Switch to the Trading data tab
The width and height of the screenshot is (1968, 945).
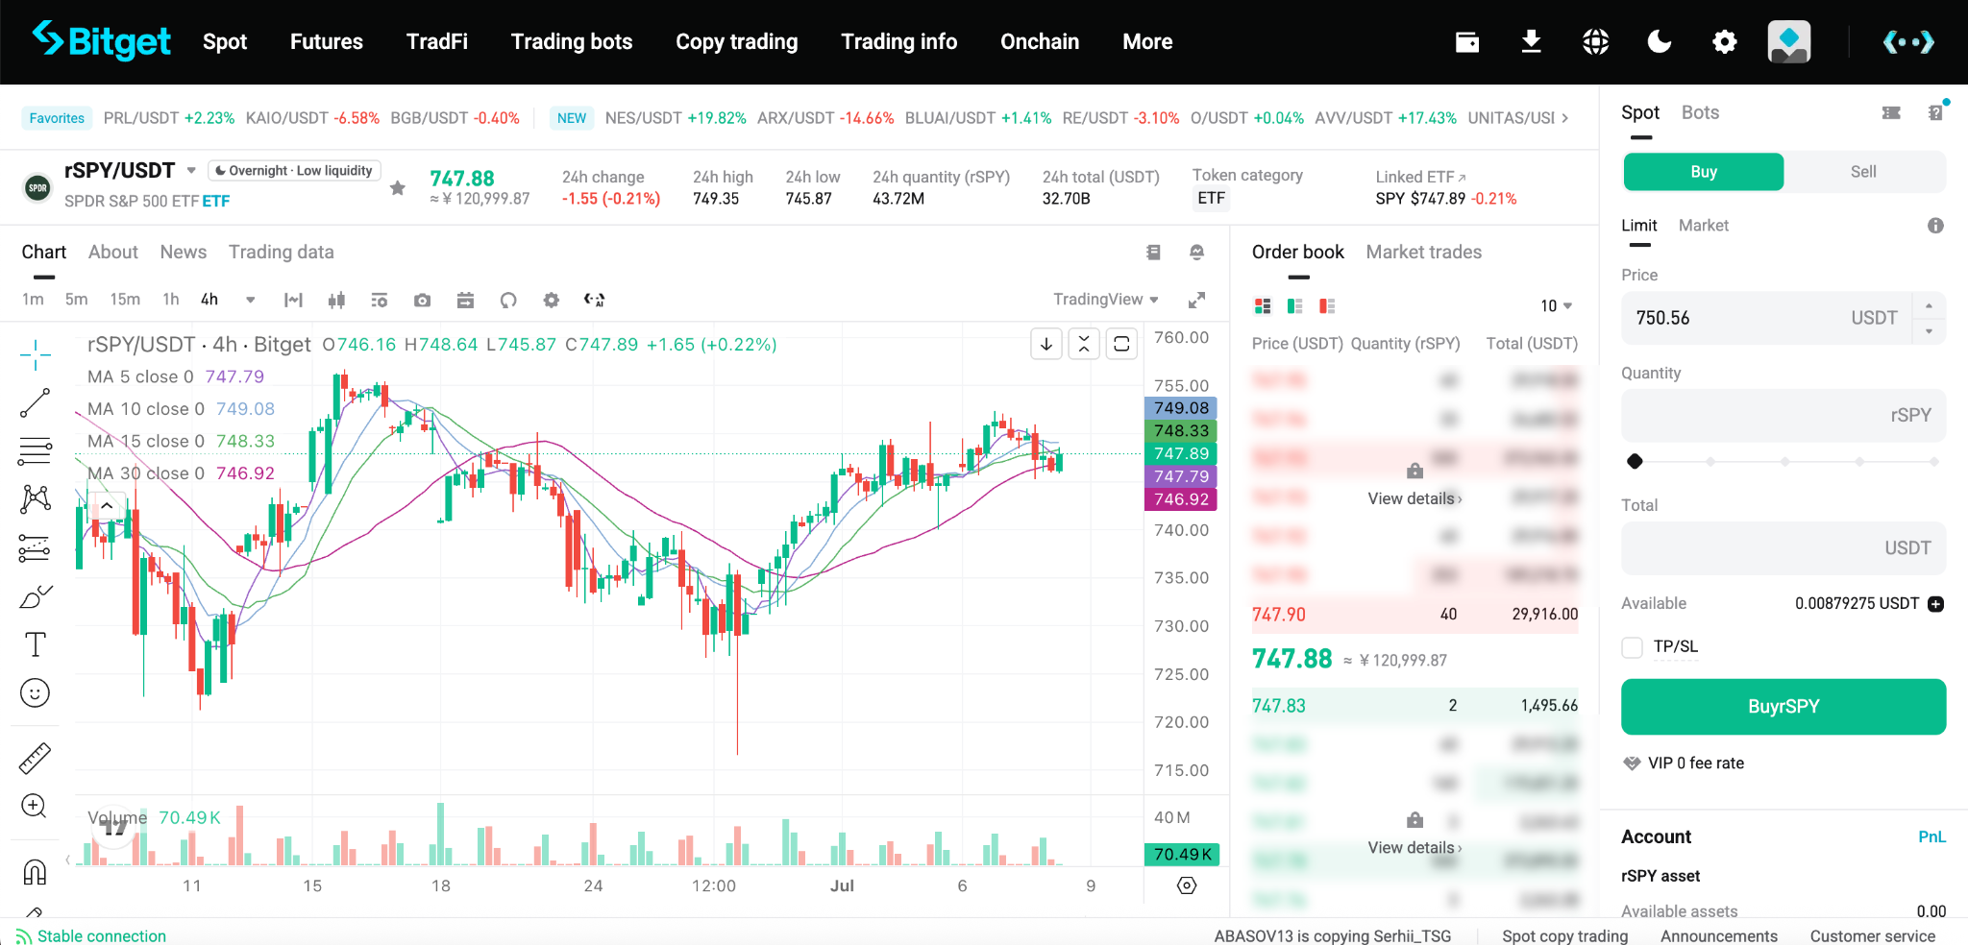coord(282,252)
